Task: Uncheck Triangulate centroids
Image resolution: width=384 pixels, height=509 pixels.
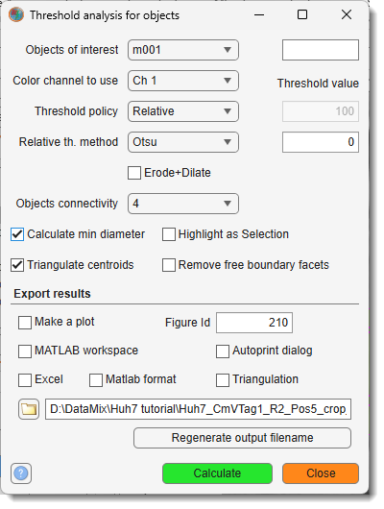Action: pyautogui.click(x=17, y=265)
